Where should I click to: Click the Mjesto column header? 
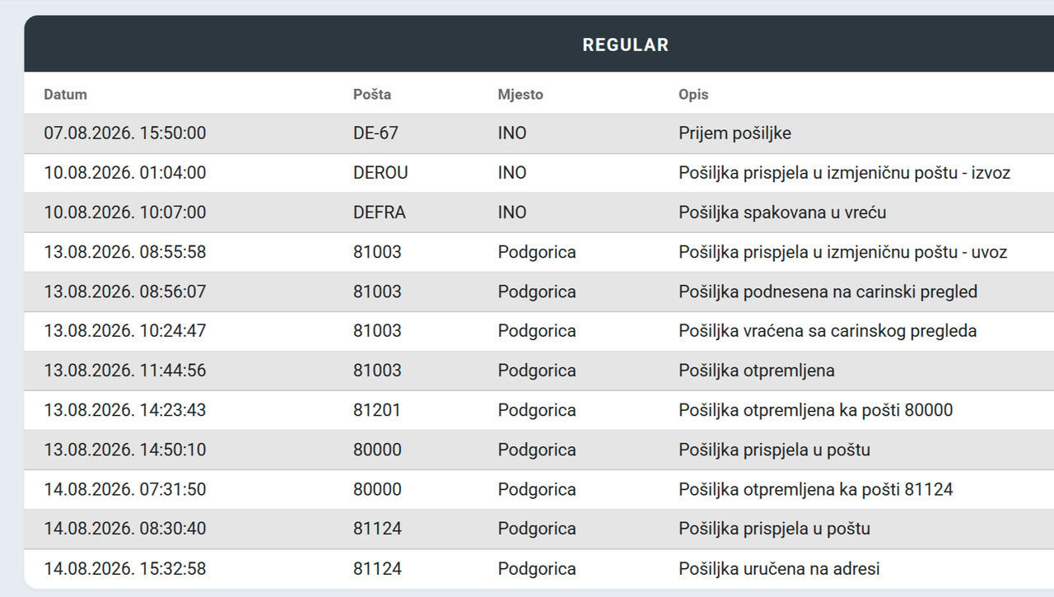pos(520,95)
